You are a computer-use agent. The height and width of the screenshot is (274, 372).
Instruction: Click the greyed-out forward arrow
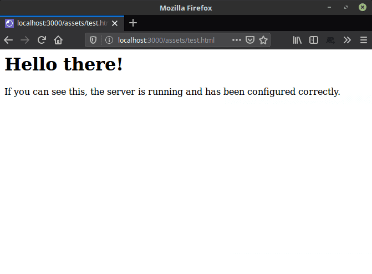25,40
